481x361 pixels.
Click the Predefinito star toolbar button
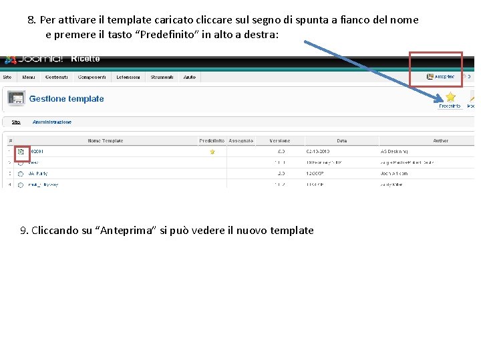tap(450, 100)
